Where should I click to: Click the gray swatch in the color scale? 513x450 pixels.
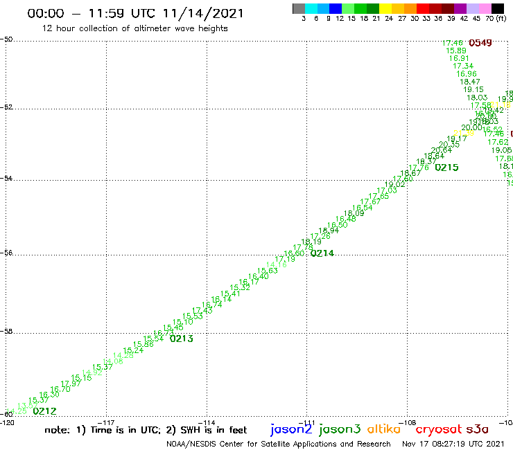(x=299, y=8)
